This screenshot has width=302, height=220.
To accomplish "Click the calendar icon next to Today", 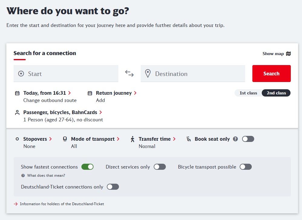I will pyautogui.click(x=17, y=93).
